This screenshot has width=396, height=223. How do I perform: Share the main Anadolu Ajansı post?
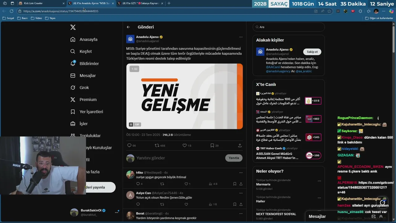click(240, 145)
